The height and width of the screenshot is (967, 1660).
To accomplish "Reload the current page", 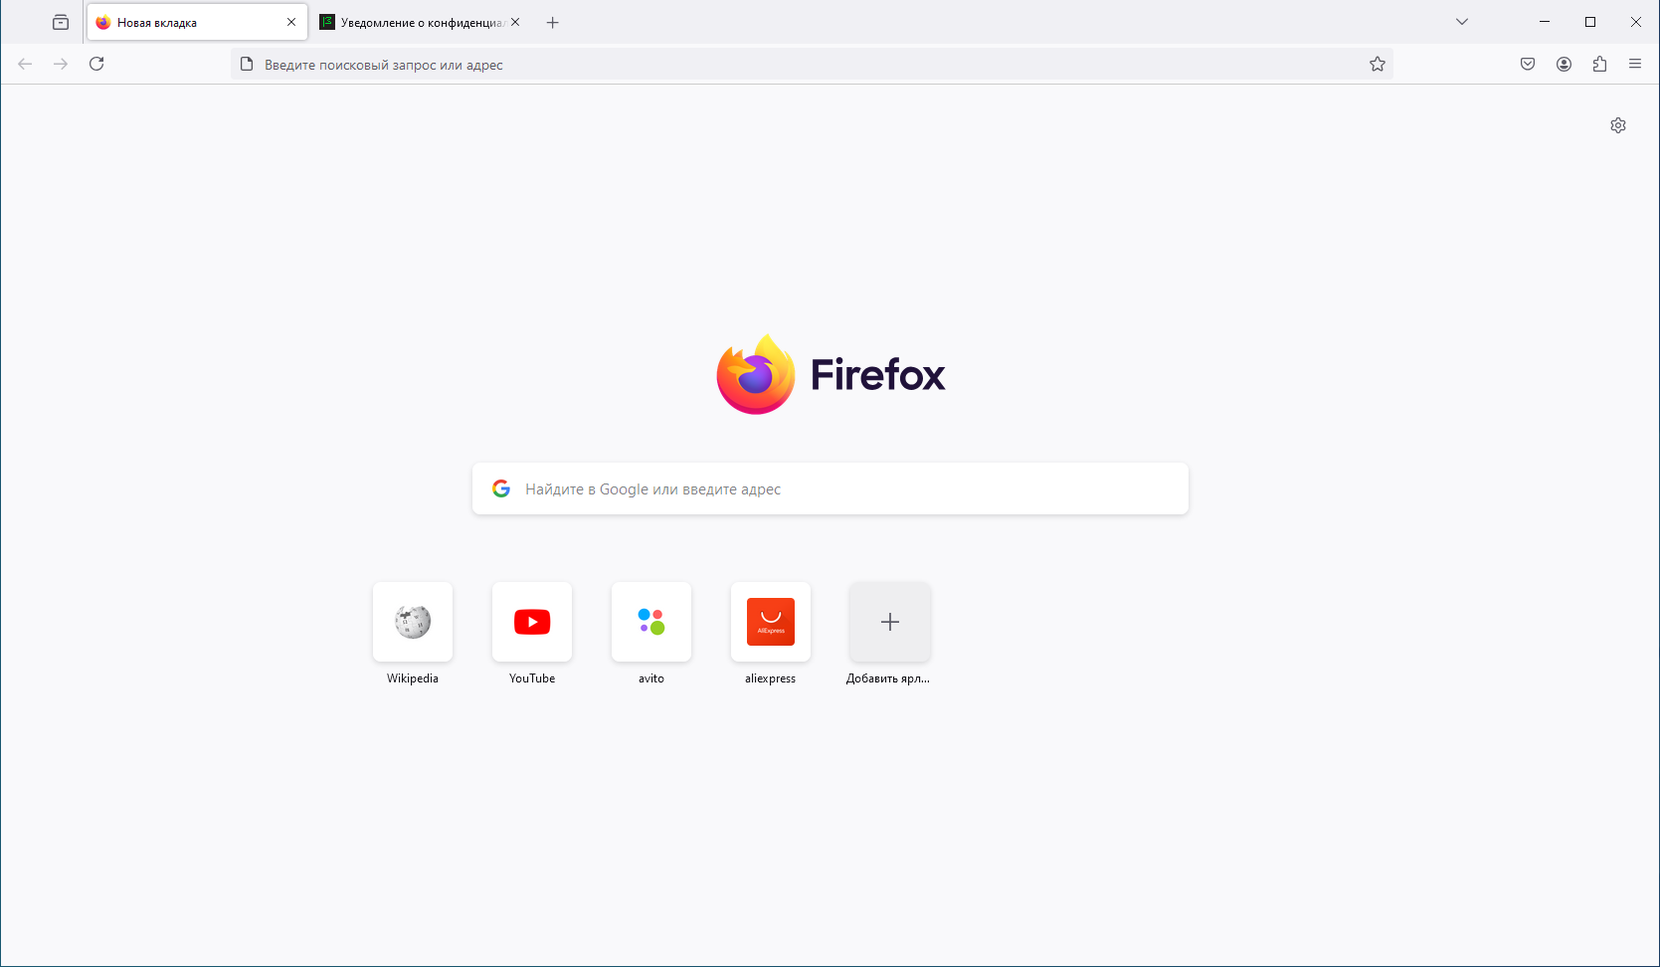I will tap(96, 64).
